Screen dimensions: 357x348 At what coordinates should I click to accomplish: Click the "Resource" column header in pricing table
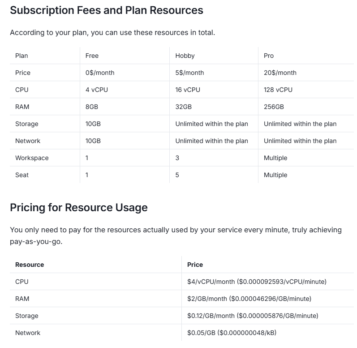tap(30, 265)
